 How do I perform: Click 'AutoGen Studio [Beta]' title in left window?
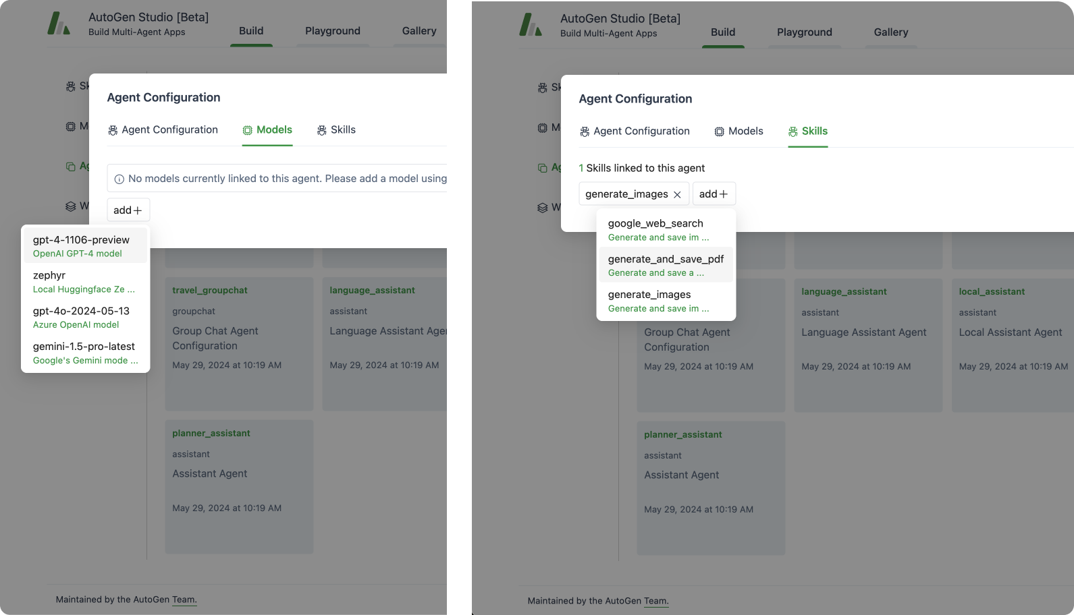click(149, 18)
